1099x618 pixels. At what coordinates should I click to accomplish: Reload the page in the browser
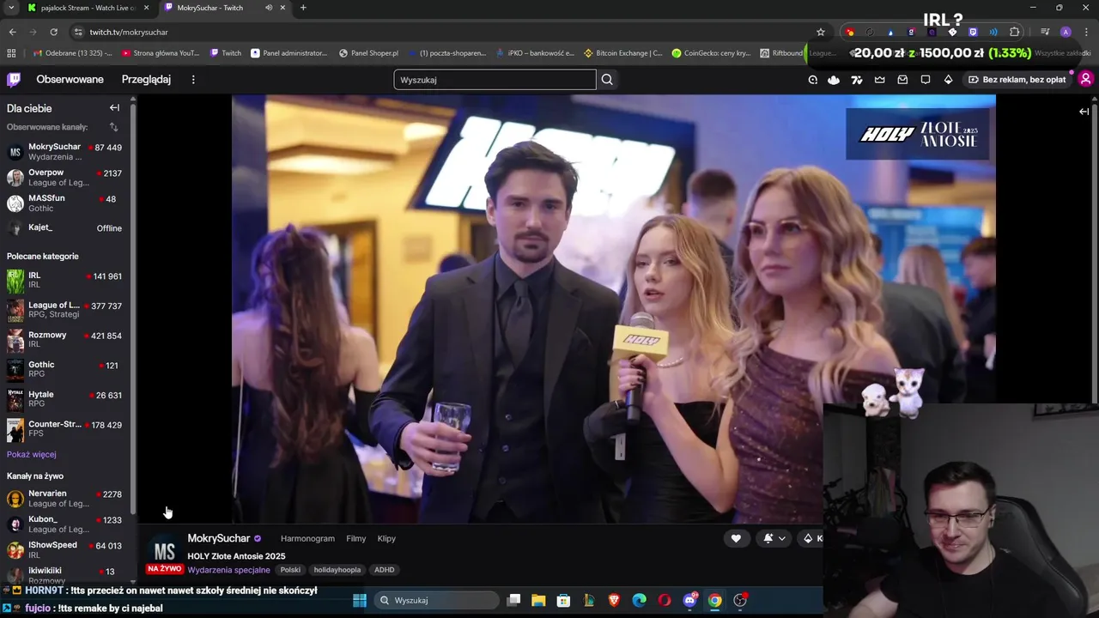(x=53, y=32)
